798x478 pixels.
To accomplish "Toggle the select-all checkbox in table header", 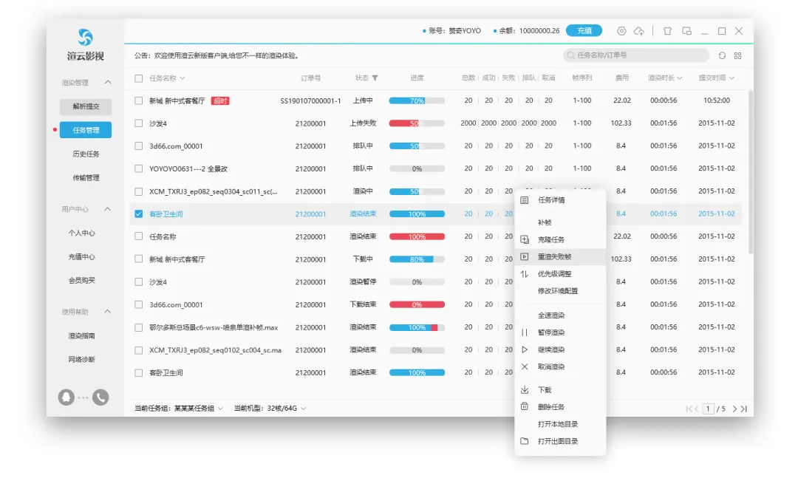I will click(138, 78).
